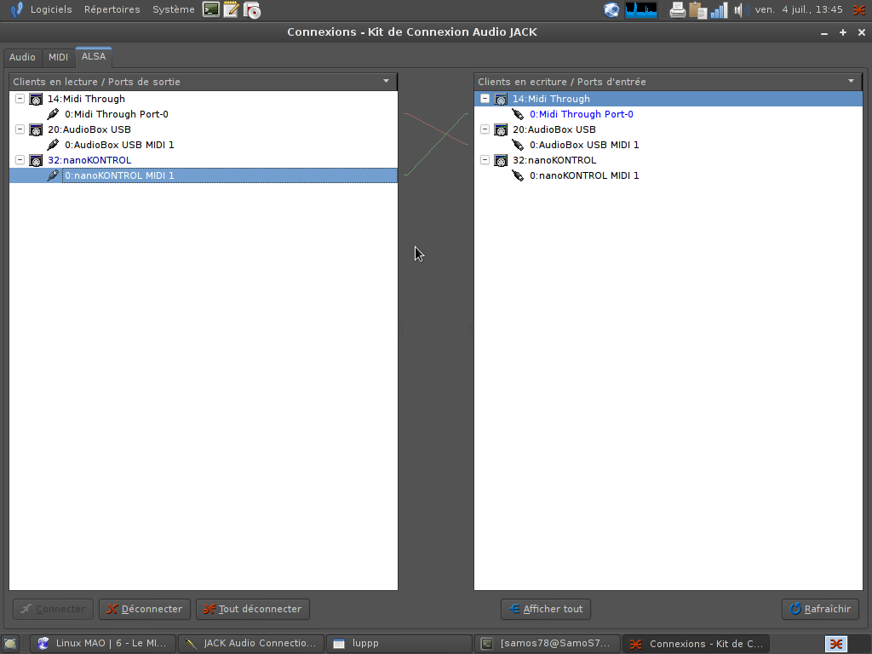Switch to the Audio tab
Image resolution: width=872 pixels, height=654 pixels.
22,57
